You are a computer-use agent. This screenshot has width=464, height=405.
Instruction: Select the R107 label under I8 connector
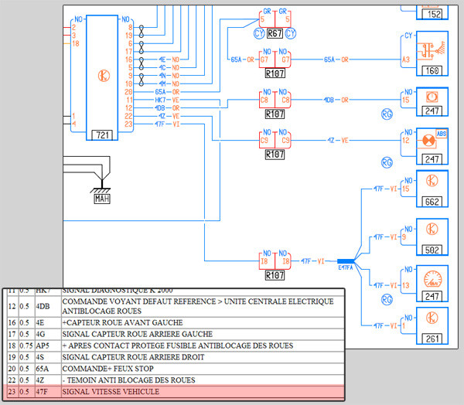(275, 275)
